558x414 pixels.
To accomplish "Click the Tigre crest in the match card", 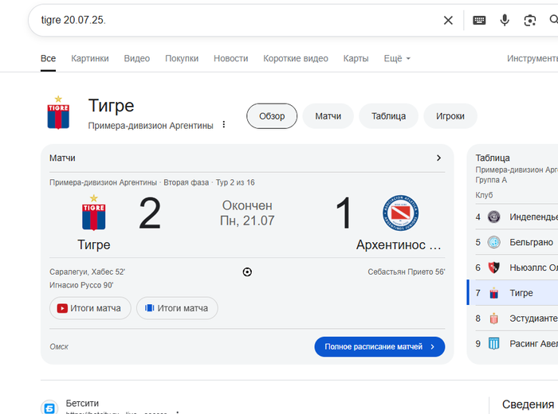I will point(93,213).
